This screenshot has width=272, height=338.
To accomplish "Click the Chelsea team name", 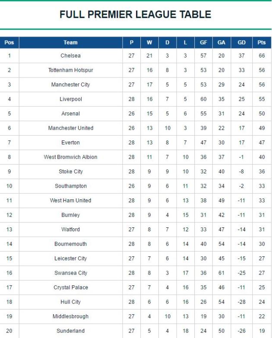I will (71, 56).
